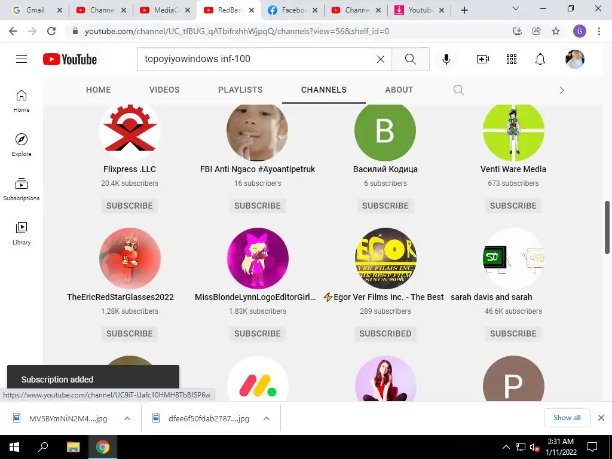Open File Explorer from the taskbar

pyautogui.click(x=73, y=447)
